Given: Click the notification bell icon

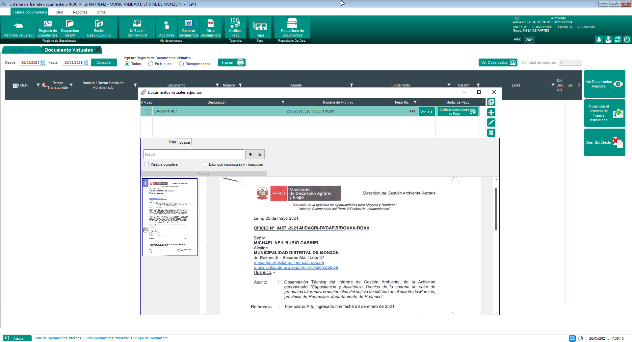Looking at the screenshot, I should click(x=599, y=39).
